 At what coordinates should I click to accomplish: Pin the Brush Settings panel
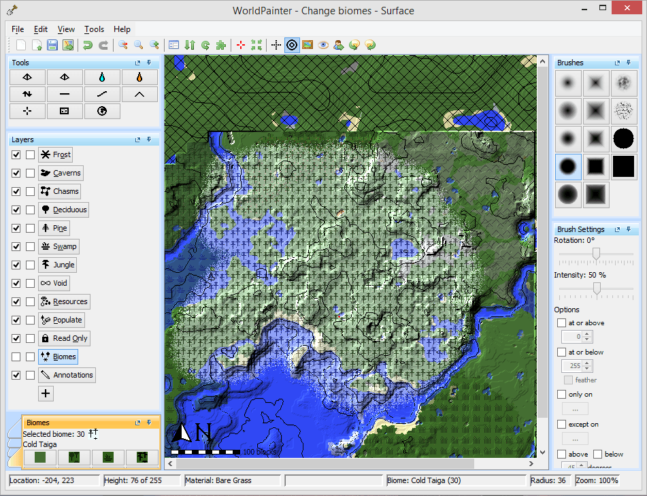[629, 229]
